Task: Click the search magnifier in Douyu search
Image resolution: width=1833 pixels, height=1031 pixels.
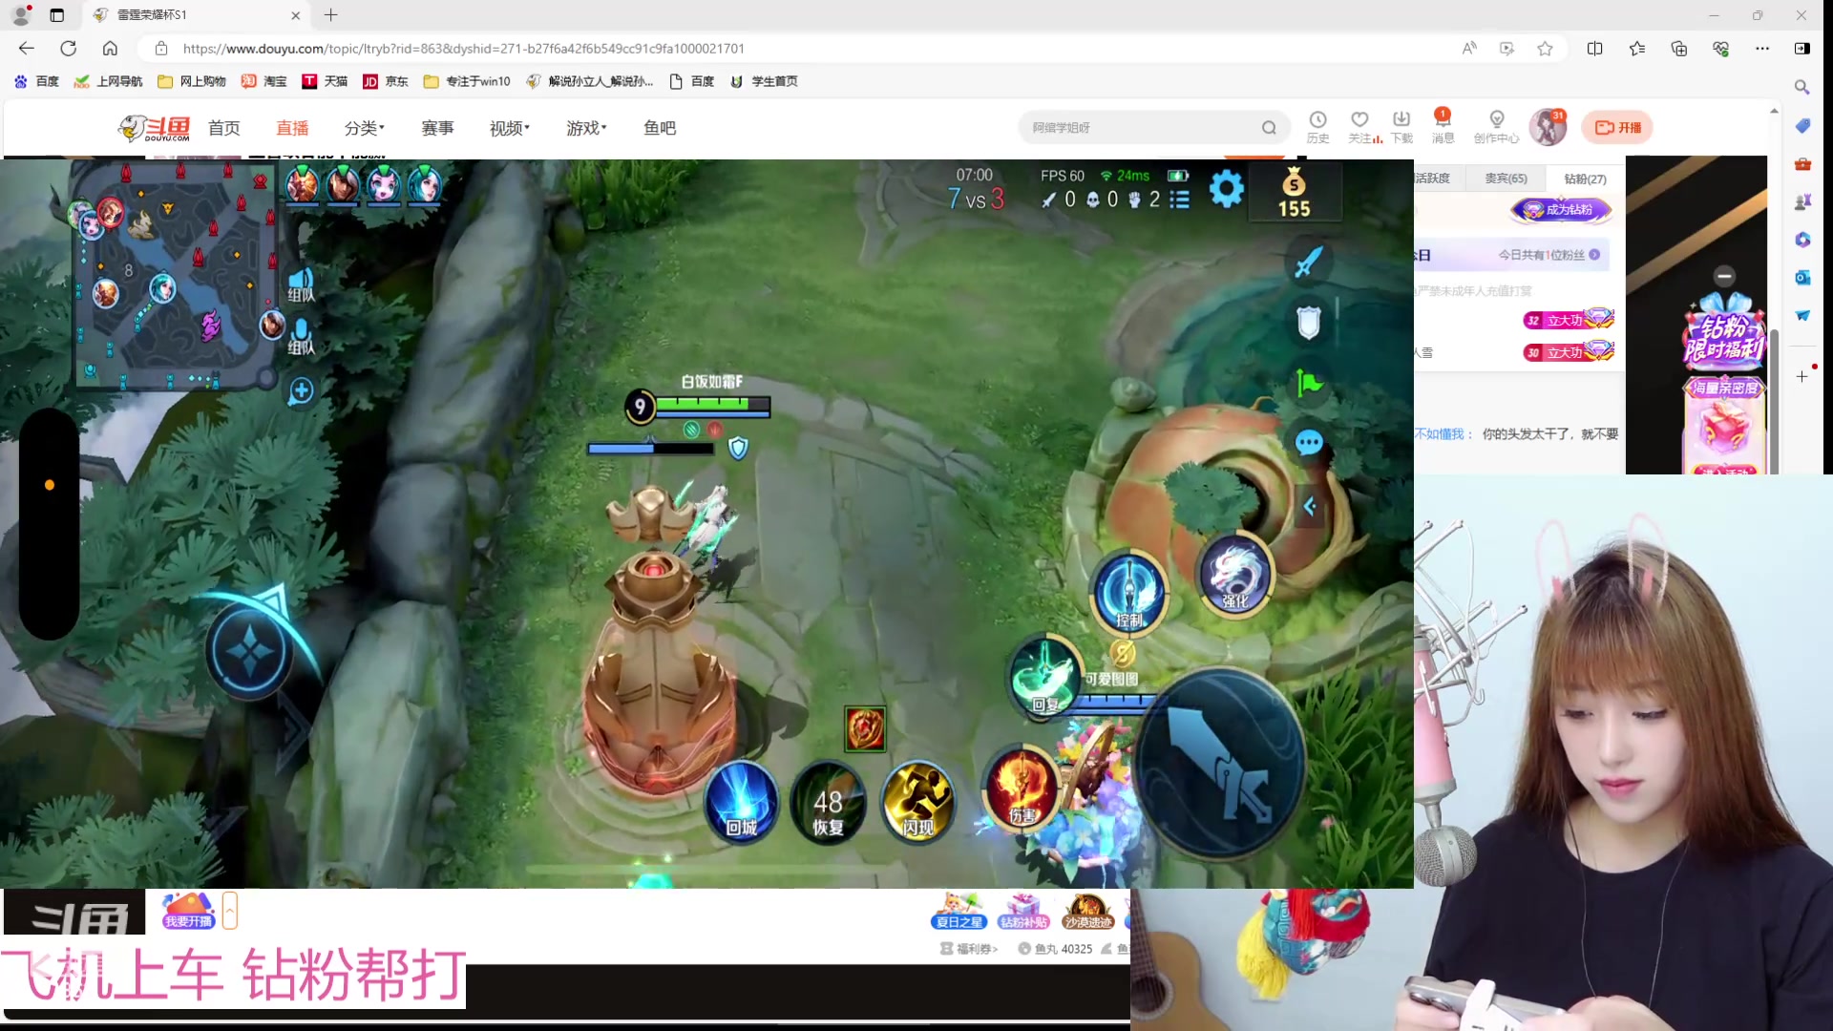Action: [1269, 127]
